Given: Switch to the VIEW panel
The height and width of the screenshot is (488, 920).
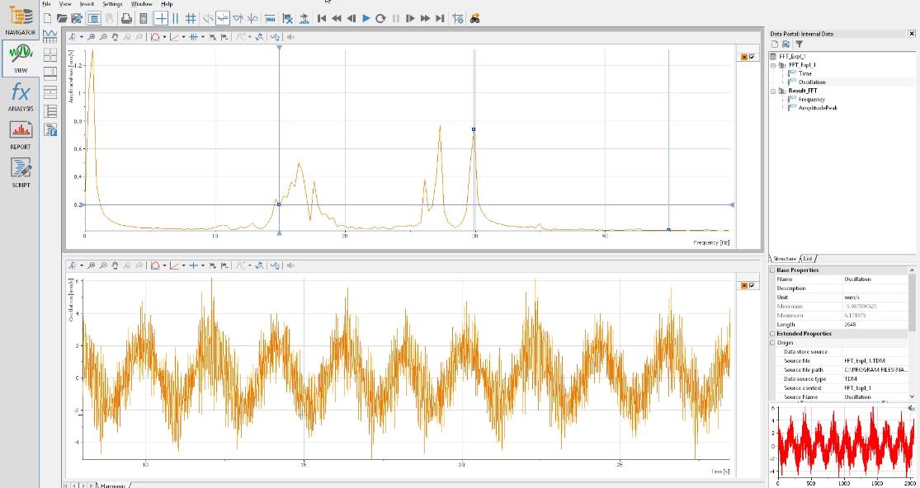Looking at the screenshot, I should pos(21,58).
